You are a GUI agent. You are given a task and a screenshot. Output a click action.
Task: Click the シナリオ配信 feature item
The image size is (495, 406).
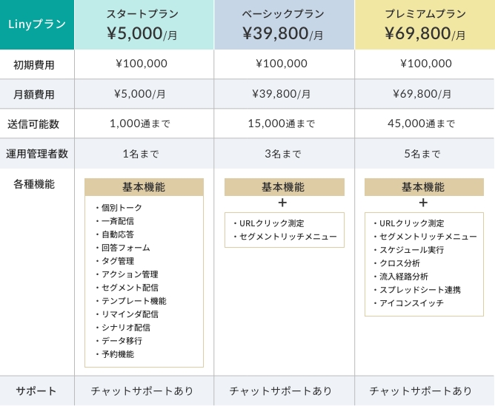click(x=125, y=328)
